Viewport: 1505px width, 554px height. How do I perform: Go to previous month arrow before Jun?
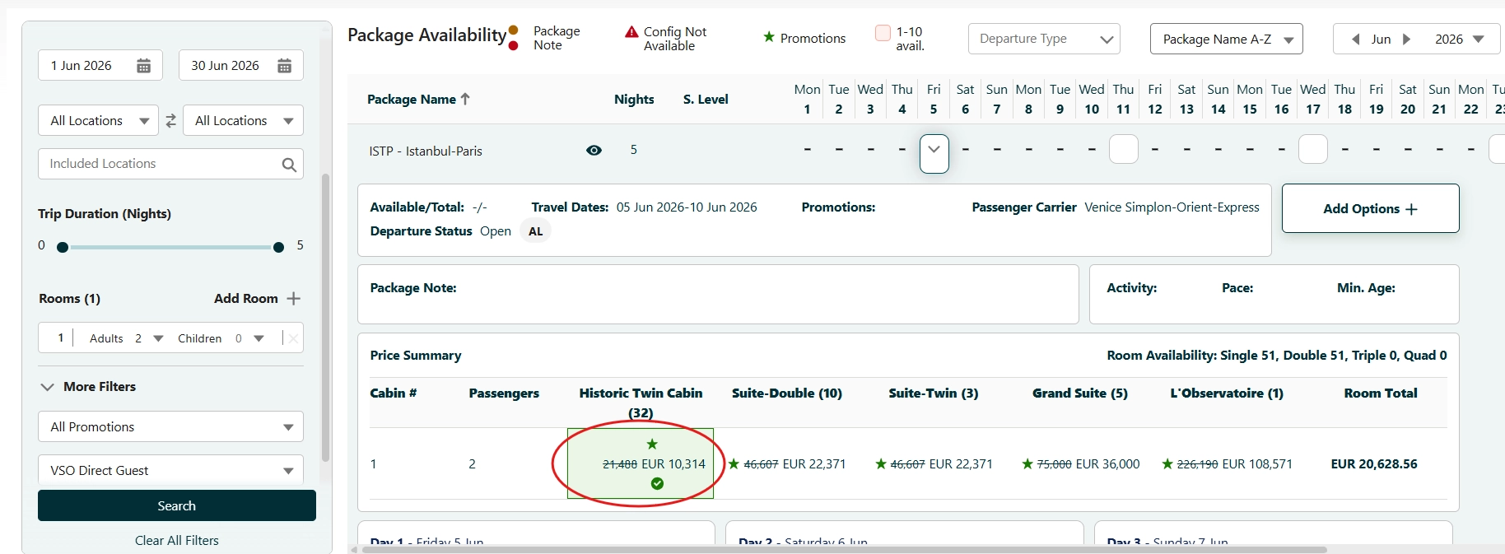pos(1355,40)
